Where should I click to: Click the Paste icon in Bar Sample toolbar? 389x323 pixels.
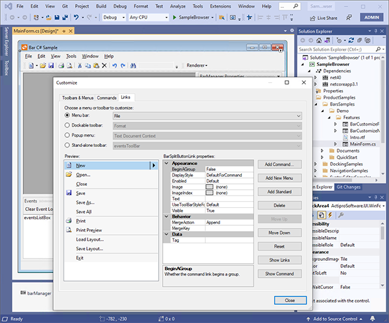click(96, 65)
